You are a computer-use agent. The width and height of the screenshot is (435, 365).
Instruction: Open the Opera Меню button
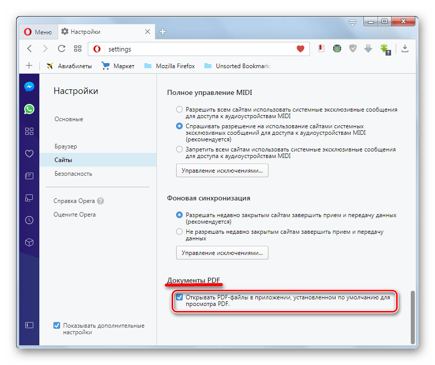pyautogui.click(x=38, y=32)
